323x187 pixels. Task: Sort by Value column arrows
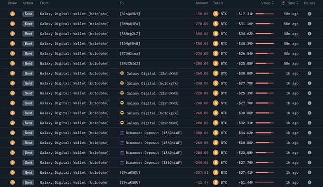(x=273, y=3)
